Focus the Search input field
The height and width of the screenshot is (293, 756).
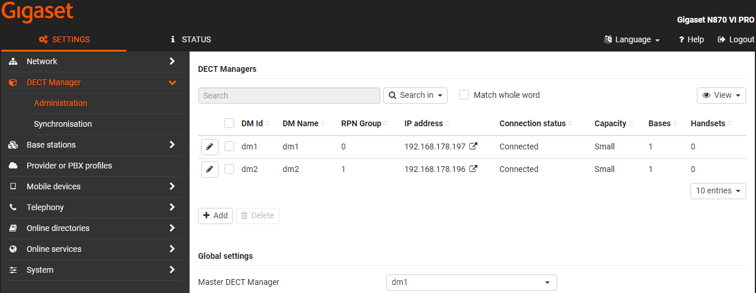(x=289, y=96)
